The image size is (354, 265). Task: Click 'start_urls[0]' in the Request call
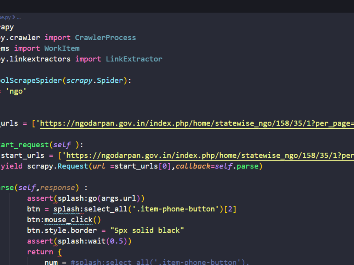(143, 166)
